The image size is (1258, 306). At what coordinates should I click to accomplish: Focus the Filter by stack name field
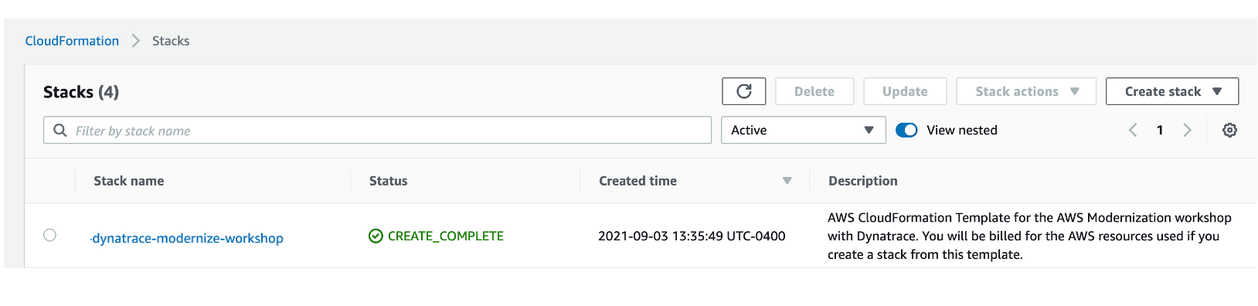tap(377, 130)
